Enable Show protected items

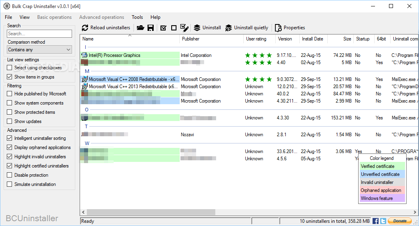pos(9,112)
